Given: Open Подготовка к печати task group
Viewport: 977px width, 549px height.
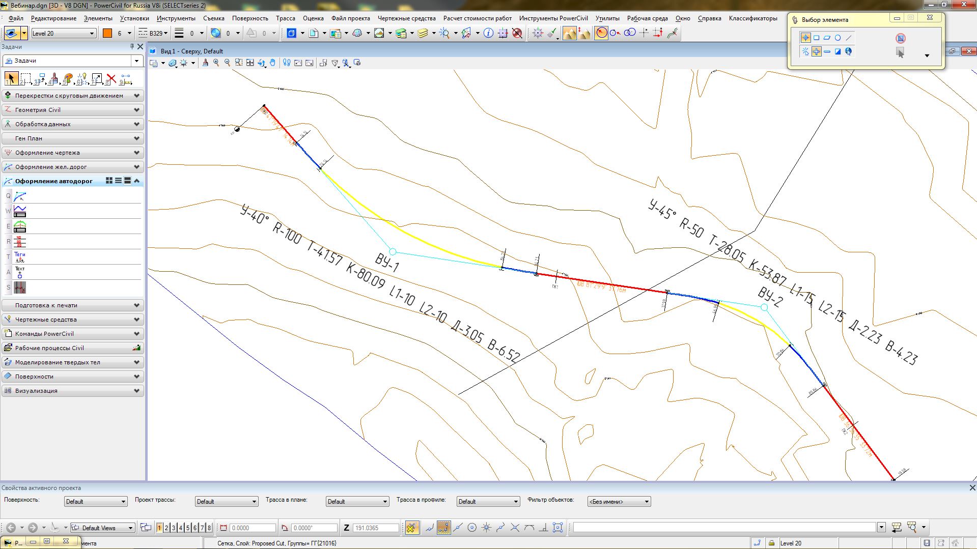Looking at the screenshot, I should point(72,305).
